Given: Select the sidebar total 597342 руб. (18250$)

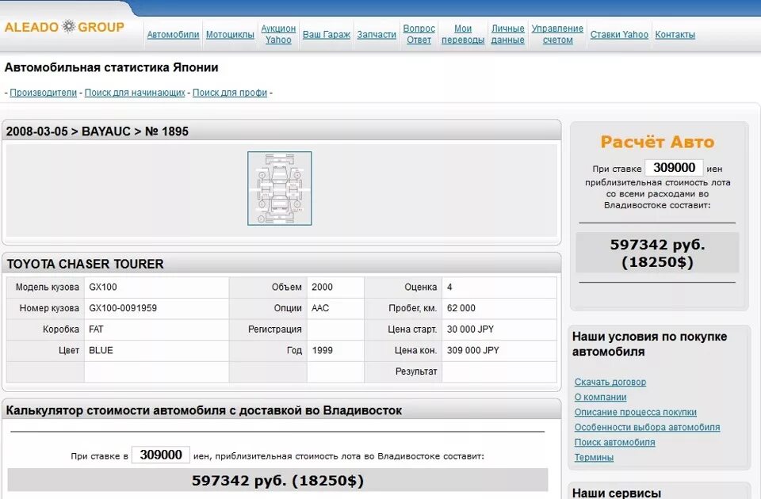Looking at the screenshot, I should [657, 253].
